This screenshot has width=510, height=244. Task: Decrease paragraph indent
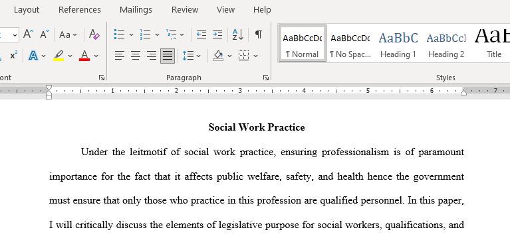click(x=201, y=34)
